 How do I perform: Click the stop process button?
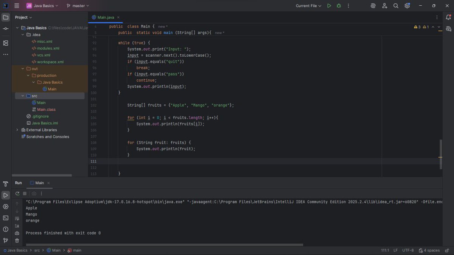click(x=25, y=193)
